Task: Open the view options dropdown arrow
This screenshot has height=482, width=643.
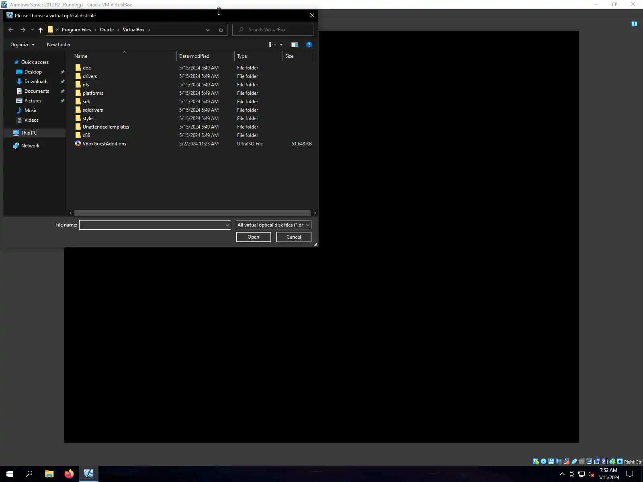Action: [x=281, y=45]
